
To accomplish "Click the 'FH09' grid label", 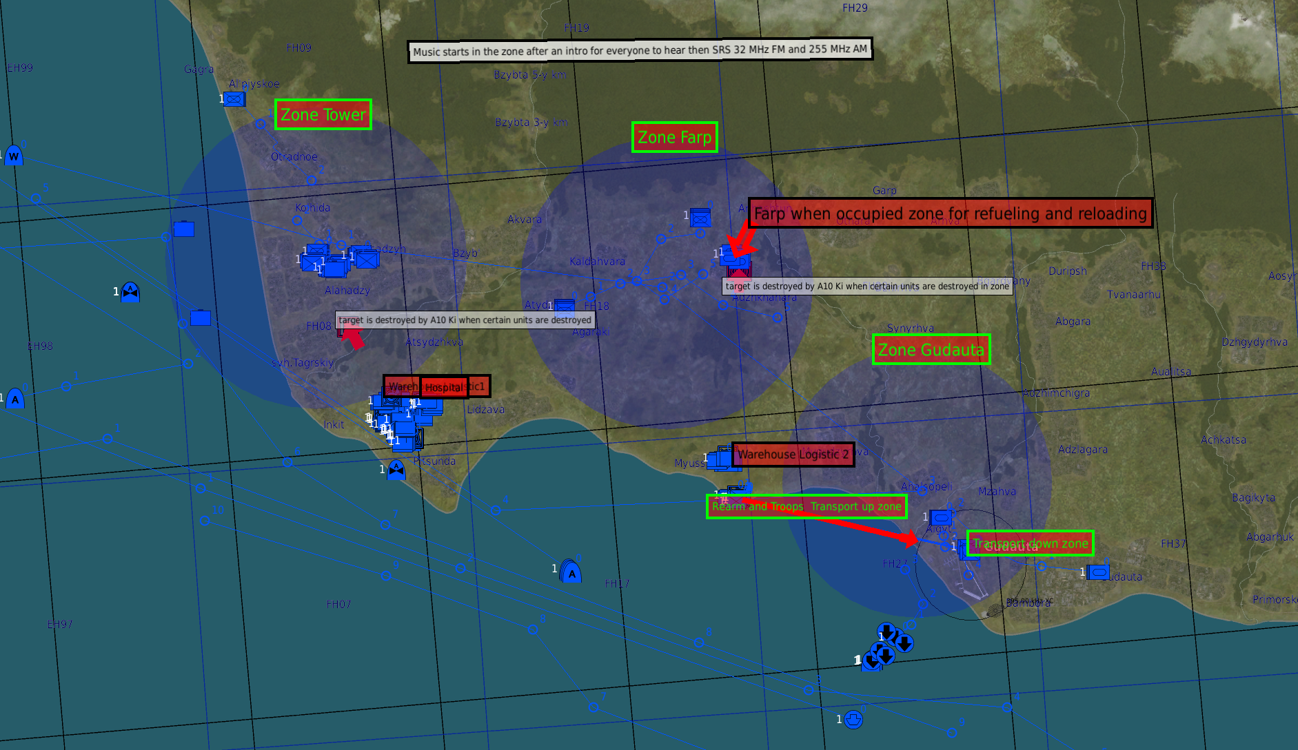I will [298, 48].
